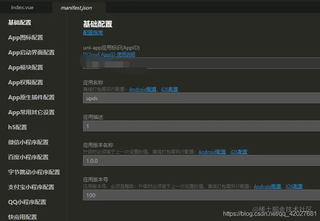This screenshot has height=221, width=320.
Task: Click the 应用名称 input showing upds
Action: [154, 98]
